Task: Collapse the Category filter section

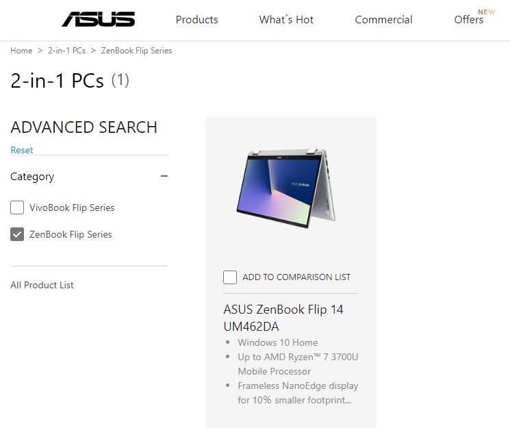Action: click(164, 176)
